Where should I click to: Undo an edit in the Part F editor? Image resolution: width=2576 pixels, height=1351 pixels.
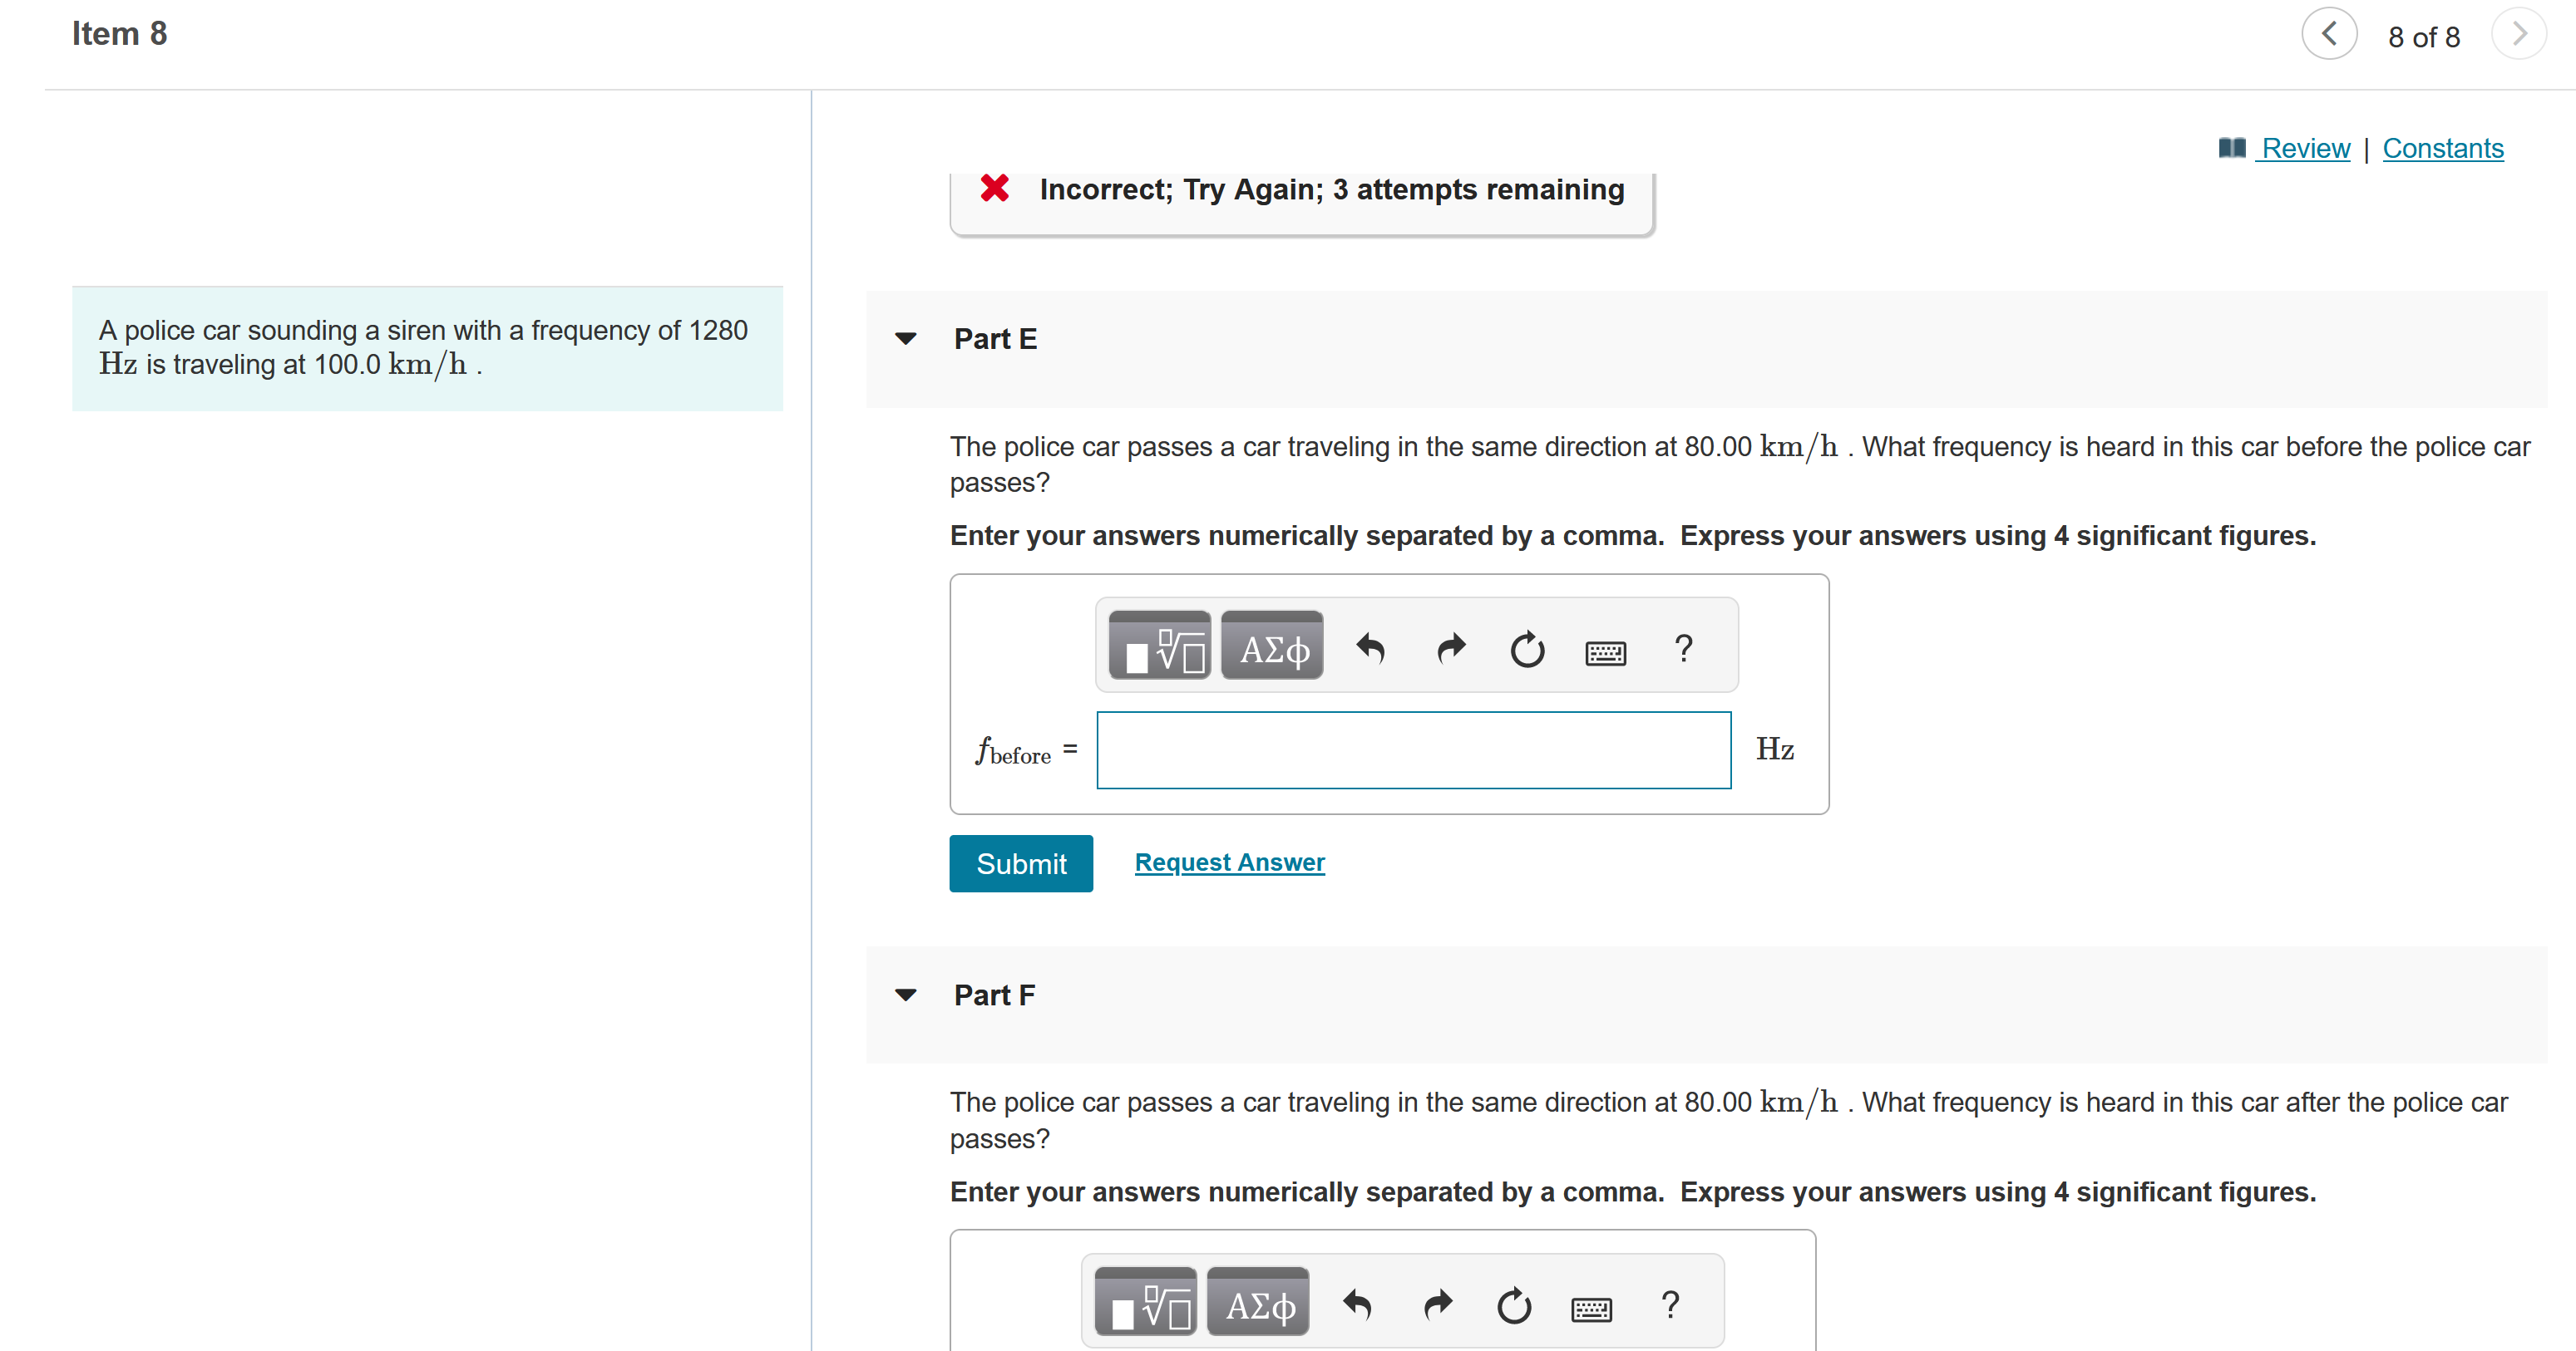1357,1305
